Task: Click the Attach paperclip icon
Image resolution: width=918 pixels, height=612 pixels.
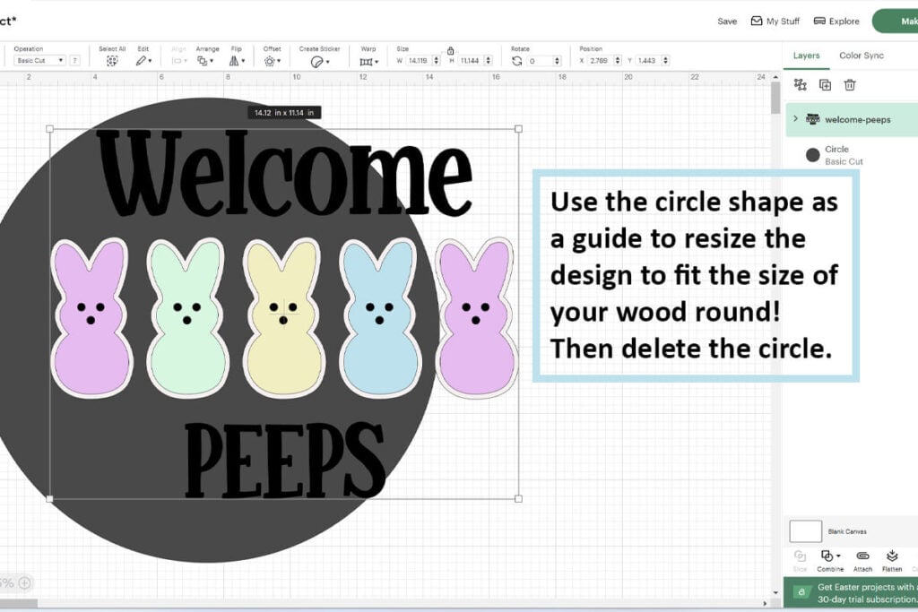Action: pos(863,556)
